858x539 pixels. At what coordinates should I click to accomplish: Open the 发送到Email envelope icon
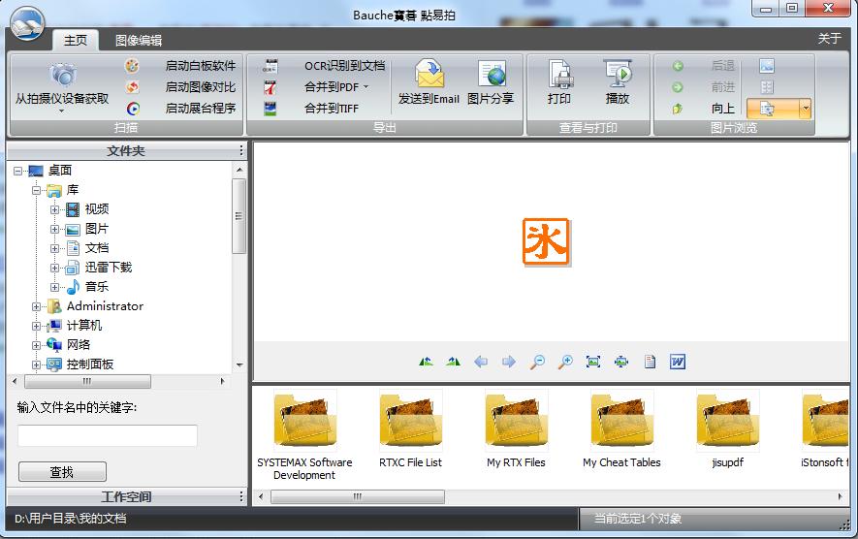pyautogui.click(x=429, y=78)
